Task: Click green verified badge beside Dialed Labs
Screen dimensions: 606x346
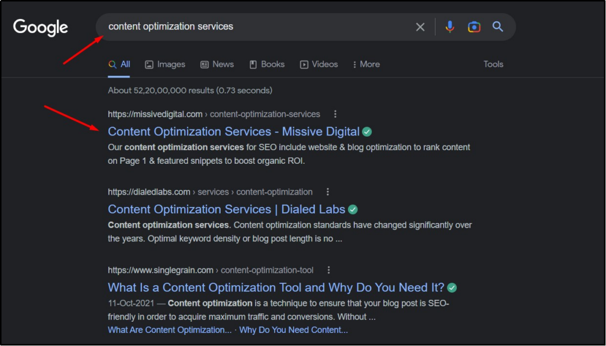Action: 353,209
